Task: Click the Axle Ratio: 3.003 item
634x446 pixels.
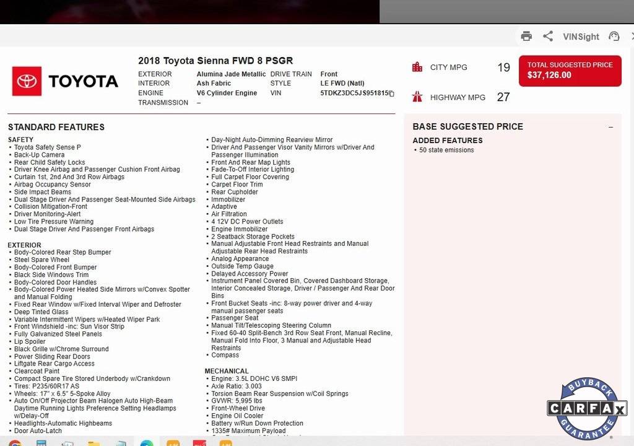Action: [x=236, y=386]
